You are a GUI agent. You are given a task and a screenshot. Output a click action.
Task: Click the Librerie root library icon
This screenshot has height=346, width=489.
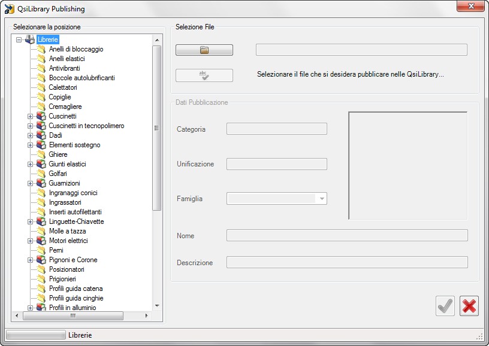point(30,40)
